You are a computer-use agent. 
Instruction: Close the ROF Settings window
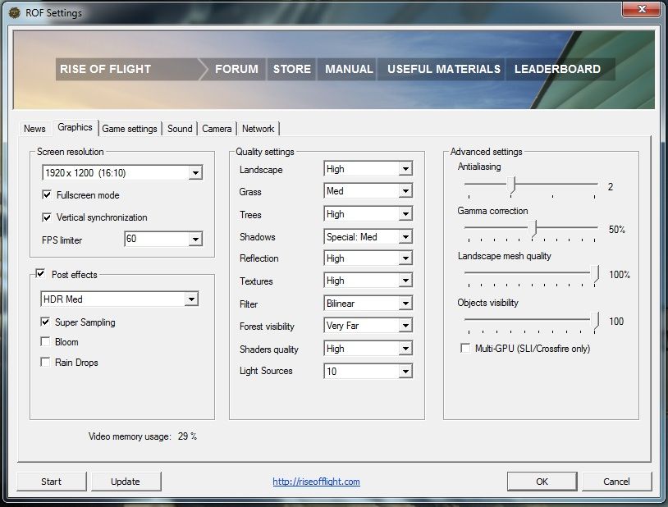642,9
